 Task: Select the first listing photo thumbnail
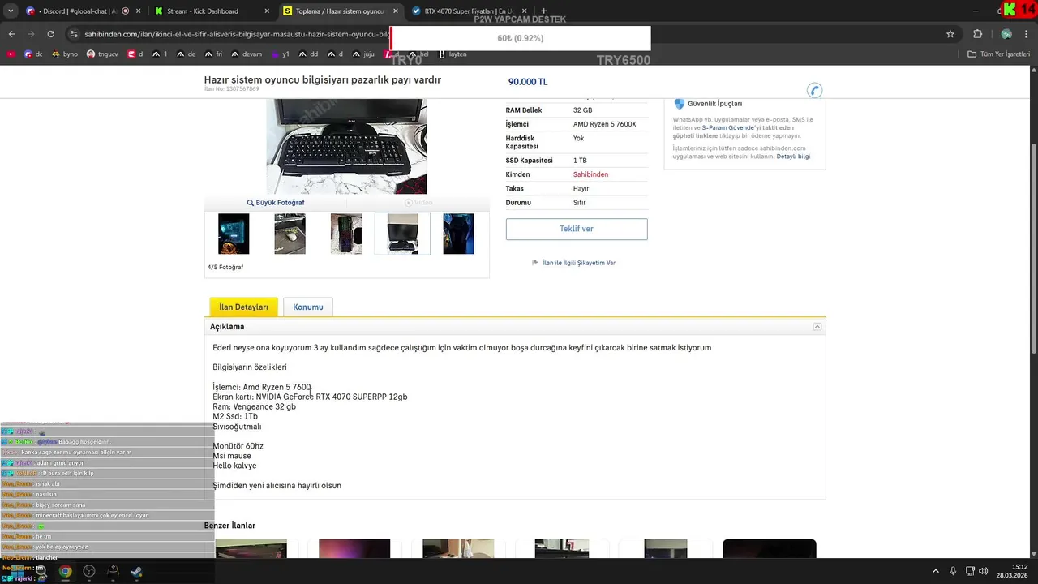point(234,234)
